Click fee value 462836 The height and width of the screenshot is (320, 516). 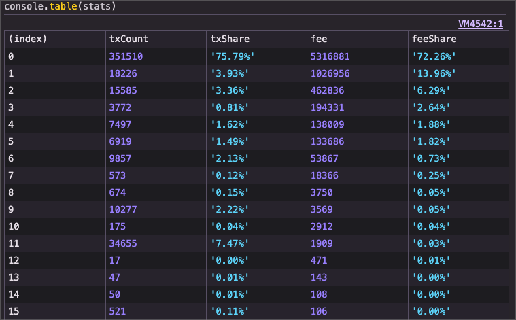(328, 90)
